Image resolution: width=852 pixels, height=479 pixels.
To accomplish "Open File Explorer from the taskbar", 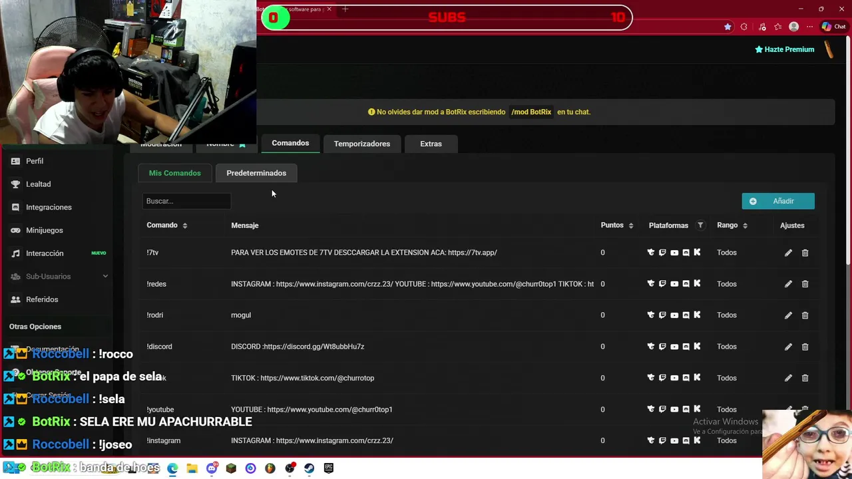I will (192, 468).
